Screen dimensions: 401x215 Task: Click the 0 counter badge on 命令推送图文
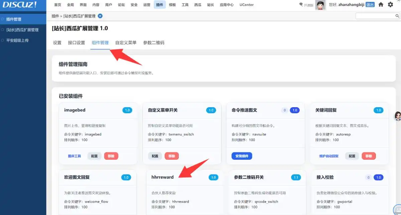[x=284, y=110]
